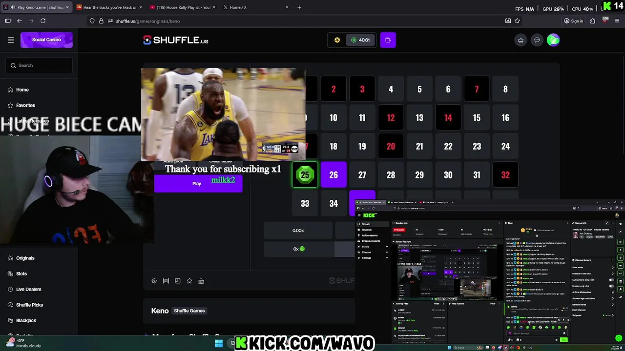Open Favorites in the sidebar
This screenshot has width=625, height=351.
click(x=25, y=105)
